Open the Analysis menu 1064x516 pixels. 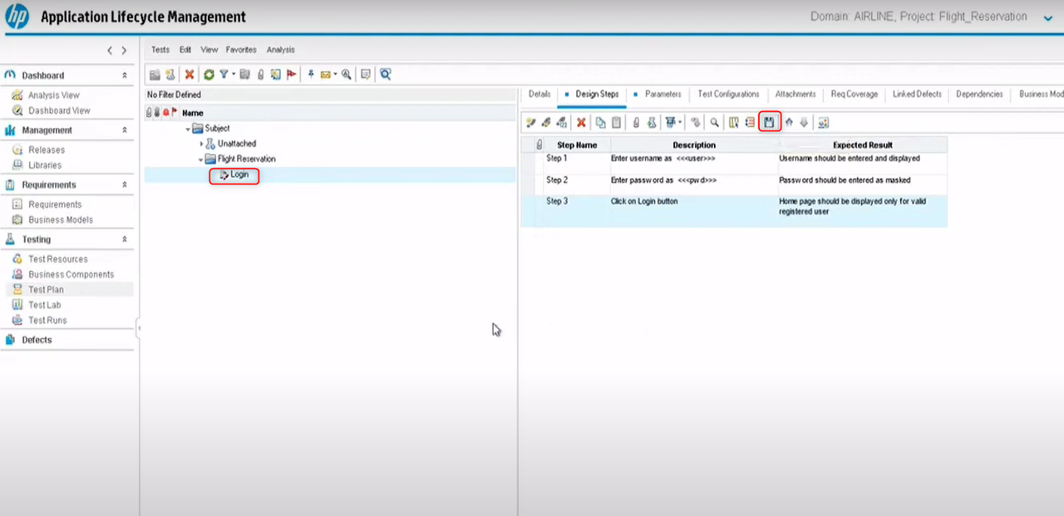(x=280, y=50)
